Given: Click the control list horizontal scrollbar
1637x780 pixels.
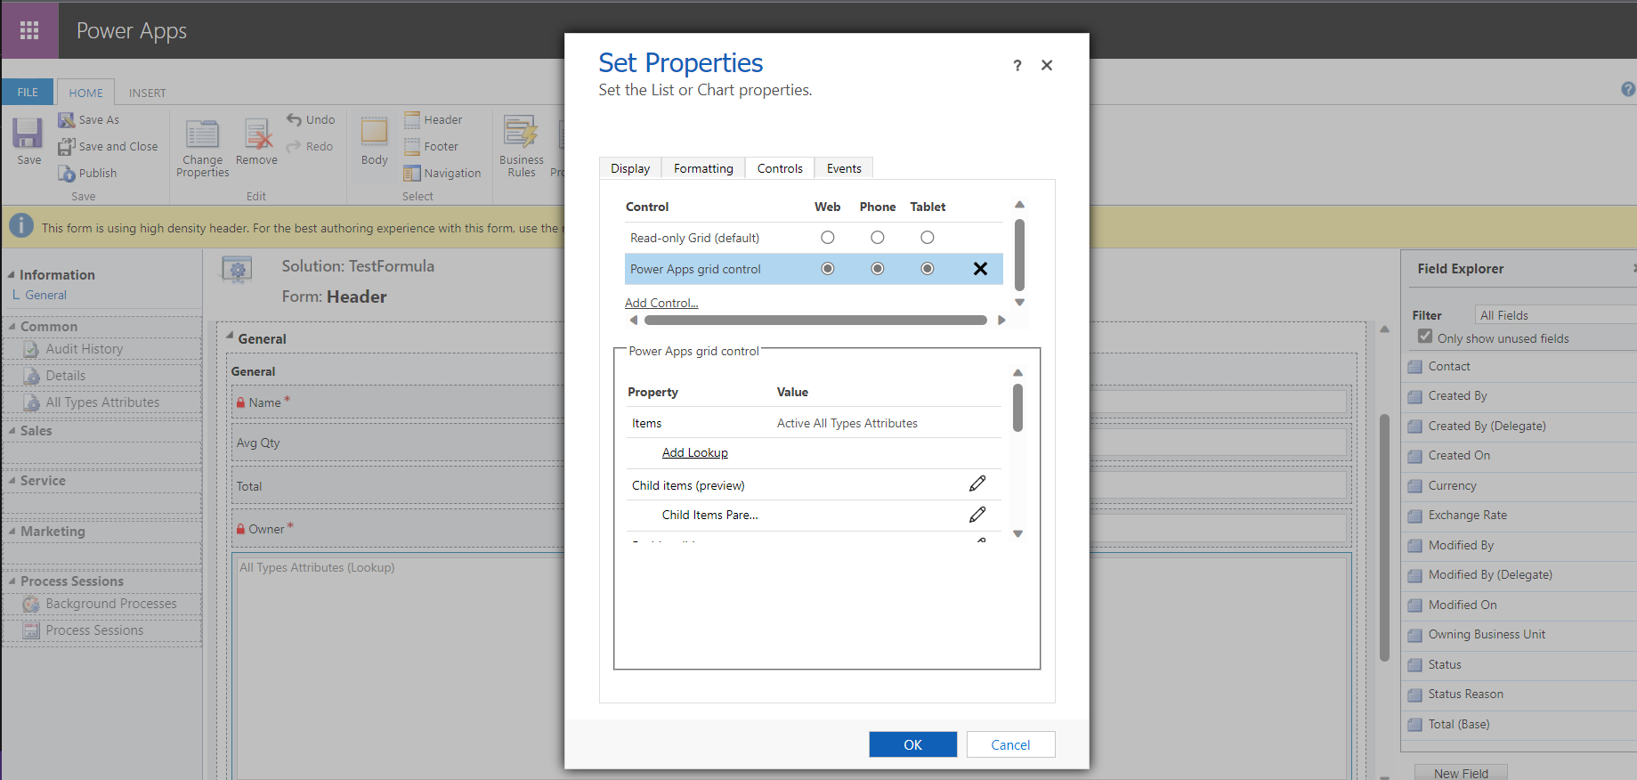Looking at the screenshot, I should point(815,320).
